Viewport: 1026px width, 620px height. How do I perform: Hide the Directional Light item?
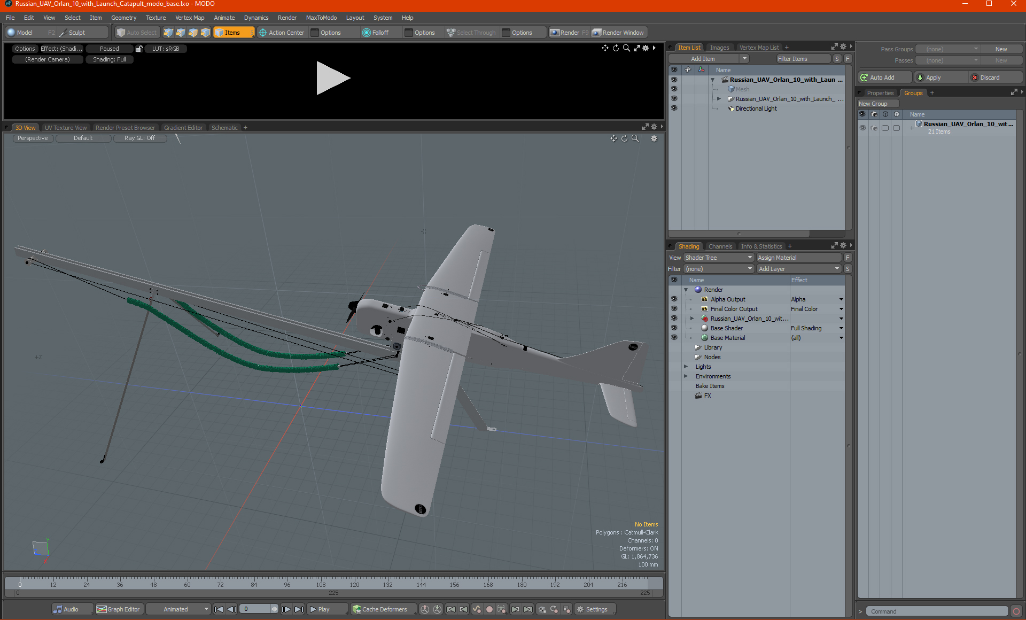pyautogui.click(x=674, y=108)
